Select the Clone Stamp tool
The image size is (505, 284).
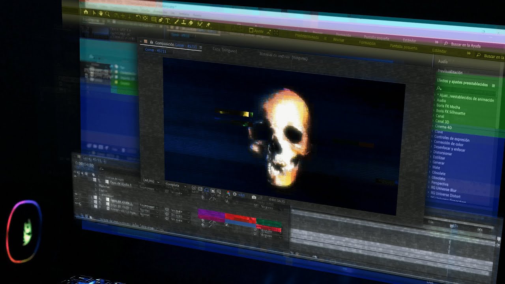tap(183, 22)
